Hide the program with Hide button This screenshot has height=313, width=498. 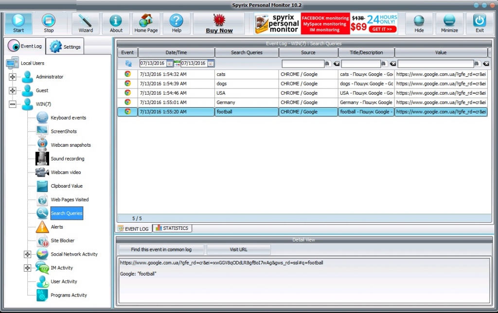tap(419, 23)
